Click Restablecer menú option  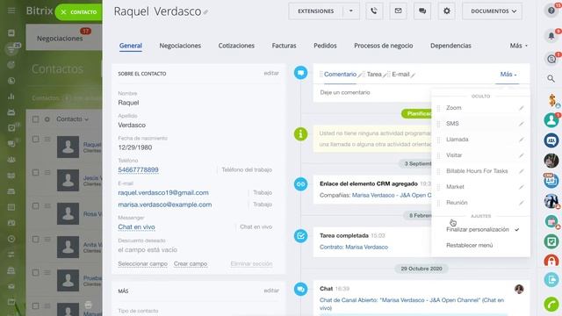point(469,246)
